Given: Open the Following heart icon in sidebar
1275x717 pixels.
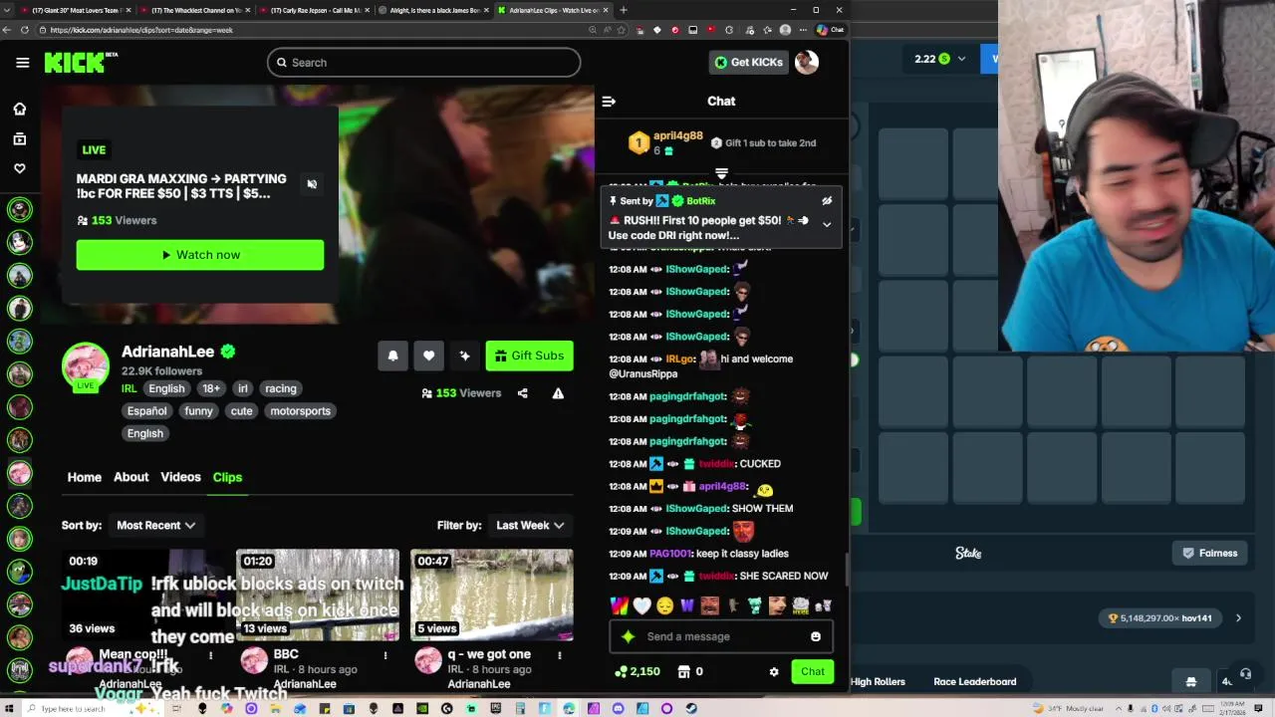Looking at the screenshot, I should click(x=19, y=169).
